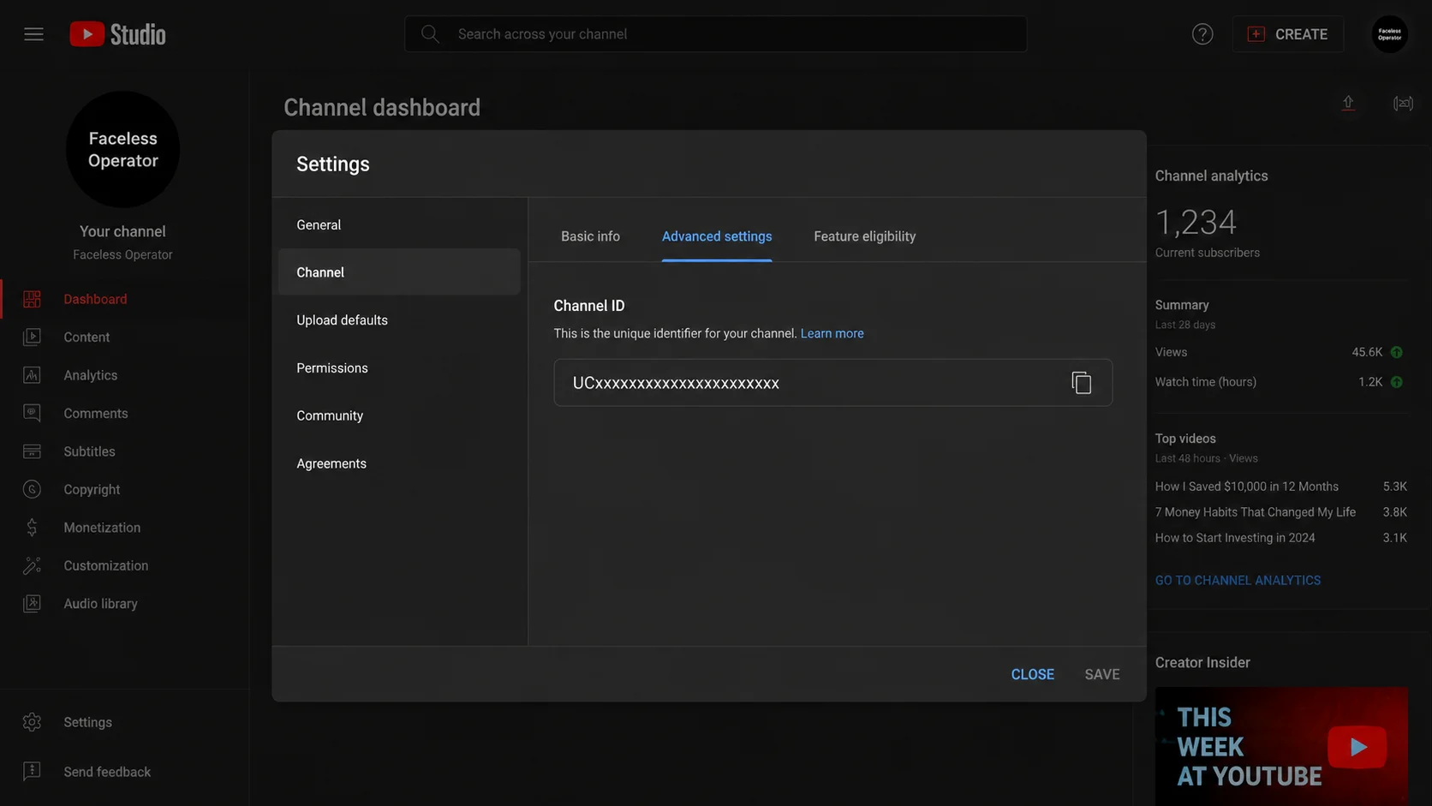
Task: Open GO TO CHANNEL ANALYTICS link
Action: 1238,580
